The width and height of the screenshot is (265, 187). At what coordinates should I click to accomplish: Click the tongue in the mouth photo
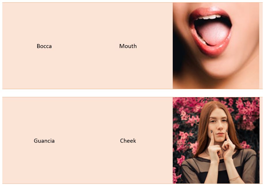[x=213, y=34]
